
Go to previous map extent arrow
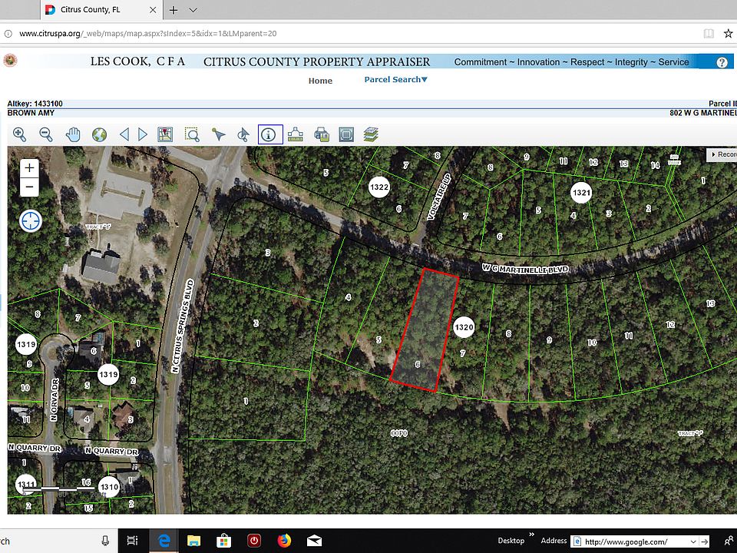[x=124, y=134]
